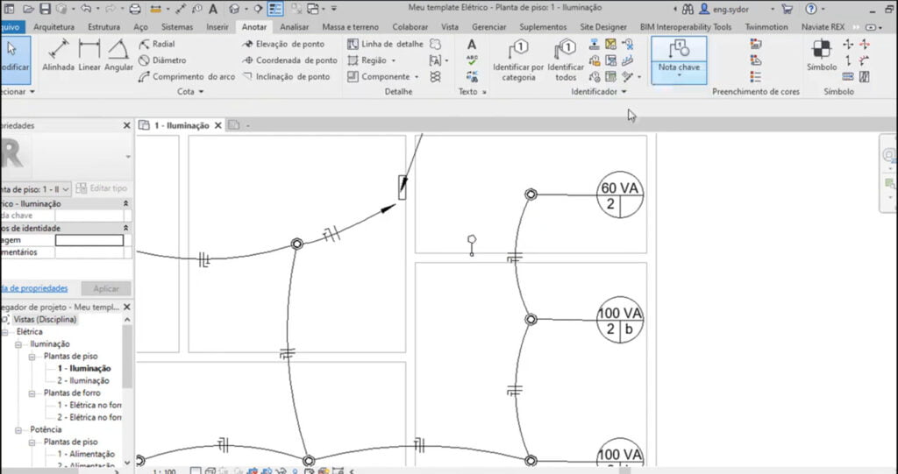Select the Linear dimension tool
This screenshot has width=898, height=474.
point(89,55)
